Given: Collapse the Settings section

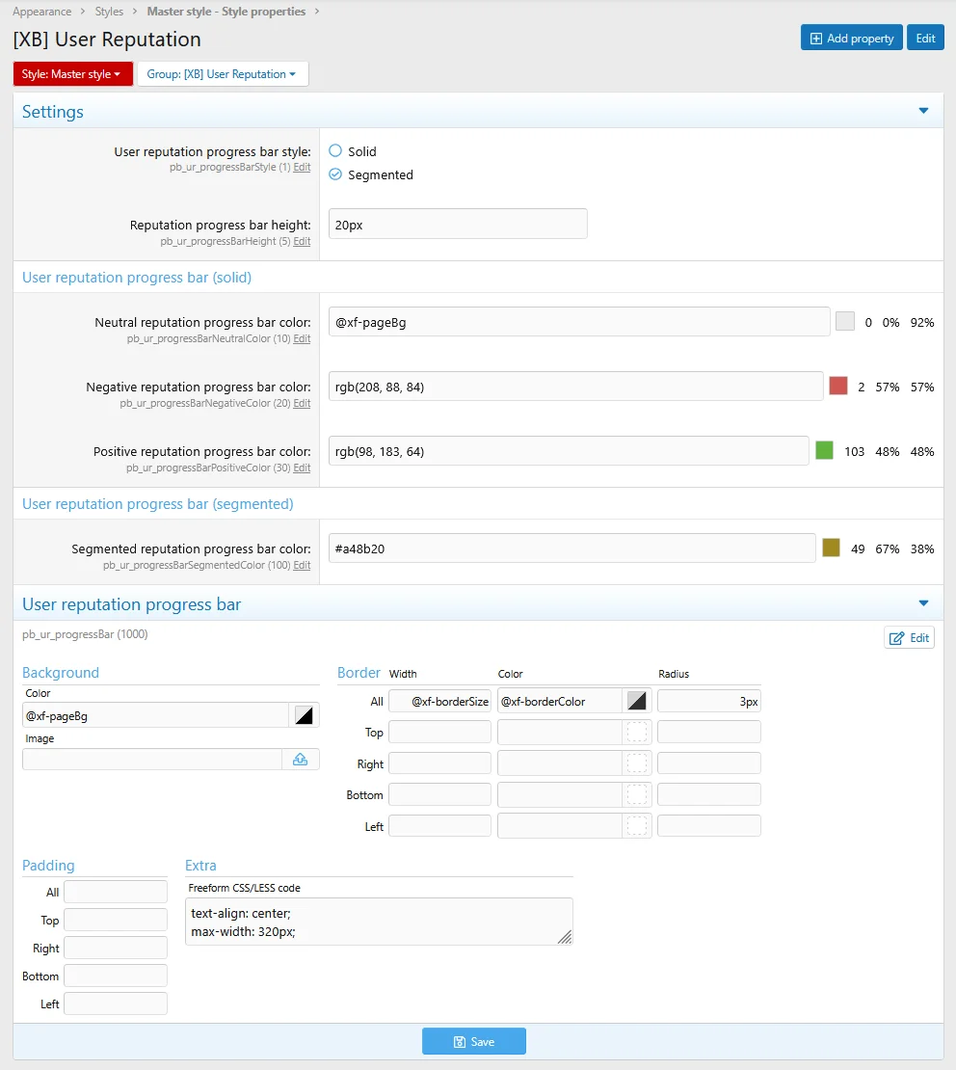Looking at the screenshot, I should (923, 112).
